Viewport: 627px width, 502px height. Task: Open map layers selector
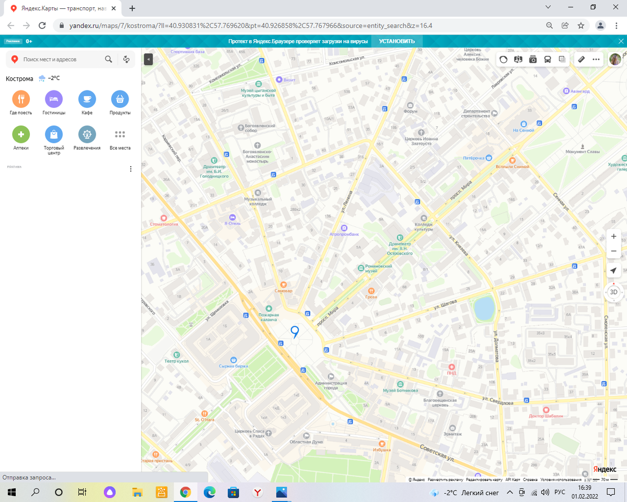tap(562, 60)
